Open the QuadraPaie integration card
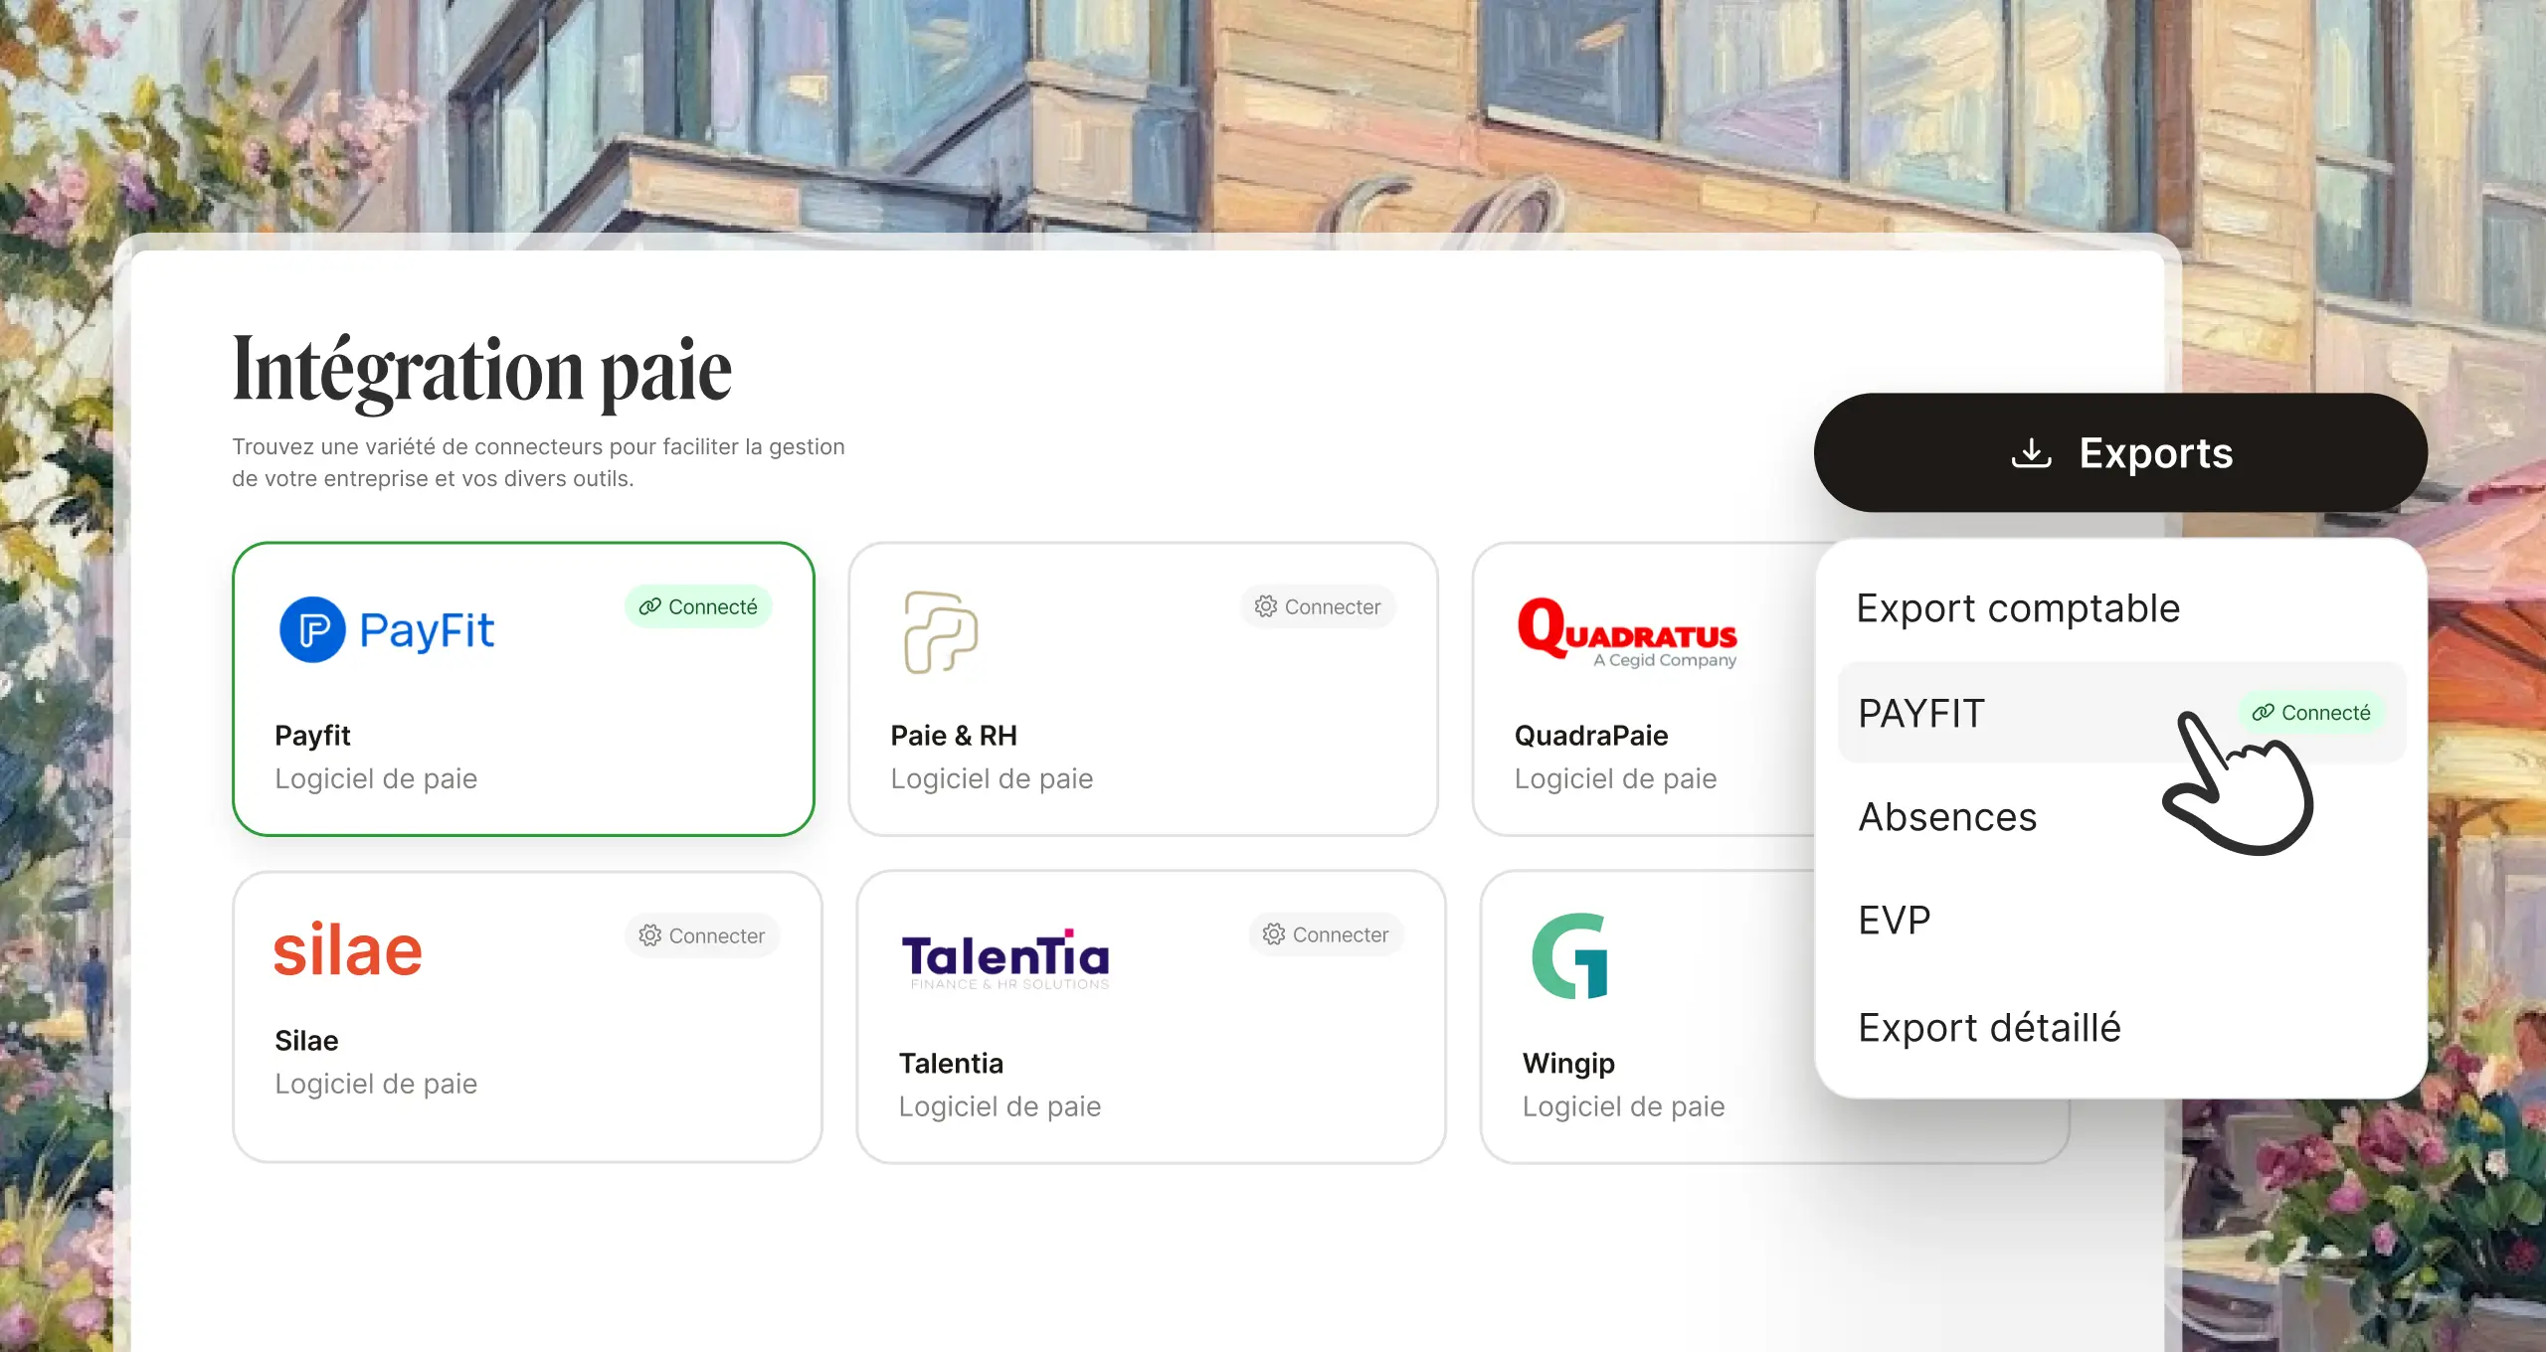Viewport: 2546px width, 1352px height. click(1645, 689)
